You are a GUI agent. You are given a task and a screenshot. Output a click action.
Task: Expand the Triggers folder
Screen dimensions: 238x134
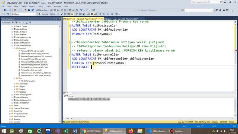pyautogui.click(x=15, y=86)
